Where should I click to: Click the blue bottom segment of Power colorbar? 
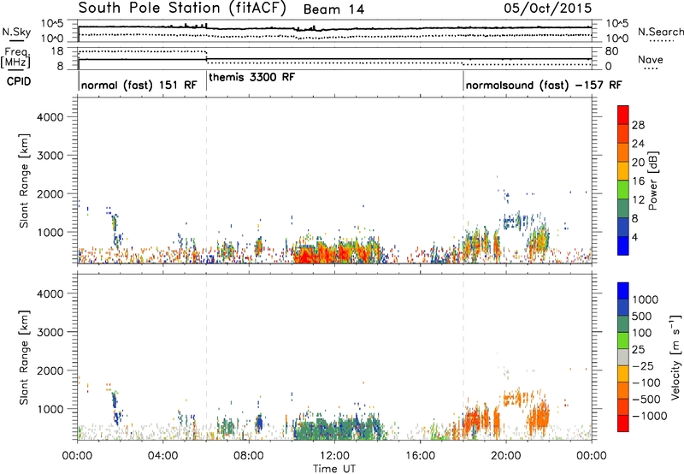click(x=623, y=246)
